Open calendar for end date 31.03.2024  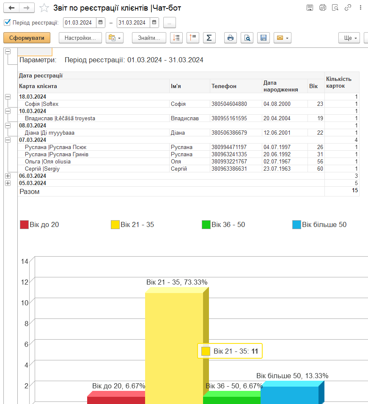coord(154,22)
